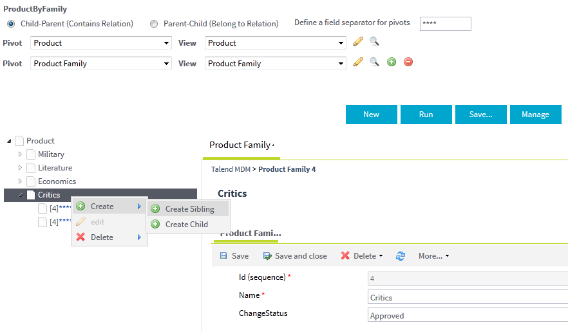This screenshot has height=332, width=568.
Task: Add a pivot with the green plus icon
Action: point(391,62)
